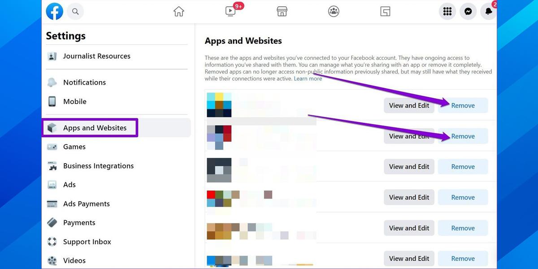Click Remove for the first app

point(463,105)
